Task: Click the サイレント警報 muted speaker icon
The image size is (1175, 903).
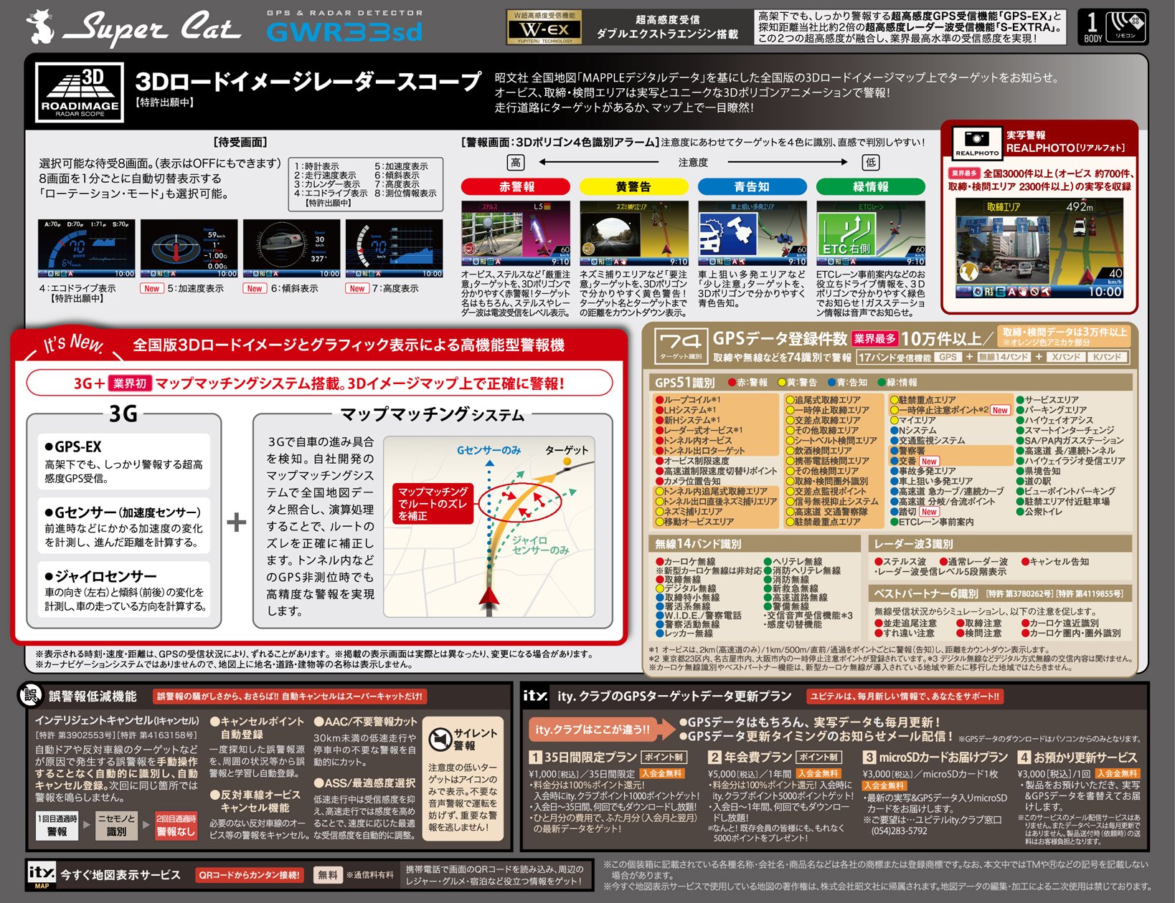Action: (x=440, y=739)
